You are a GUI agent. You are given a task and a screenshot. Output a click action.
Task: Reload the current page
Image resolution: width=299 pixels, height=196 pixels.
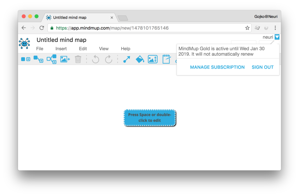pyautogui.click(x=42, y=28)
